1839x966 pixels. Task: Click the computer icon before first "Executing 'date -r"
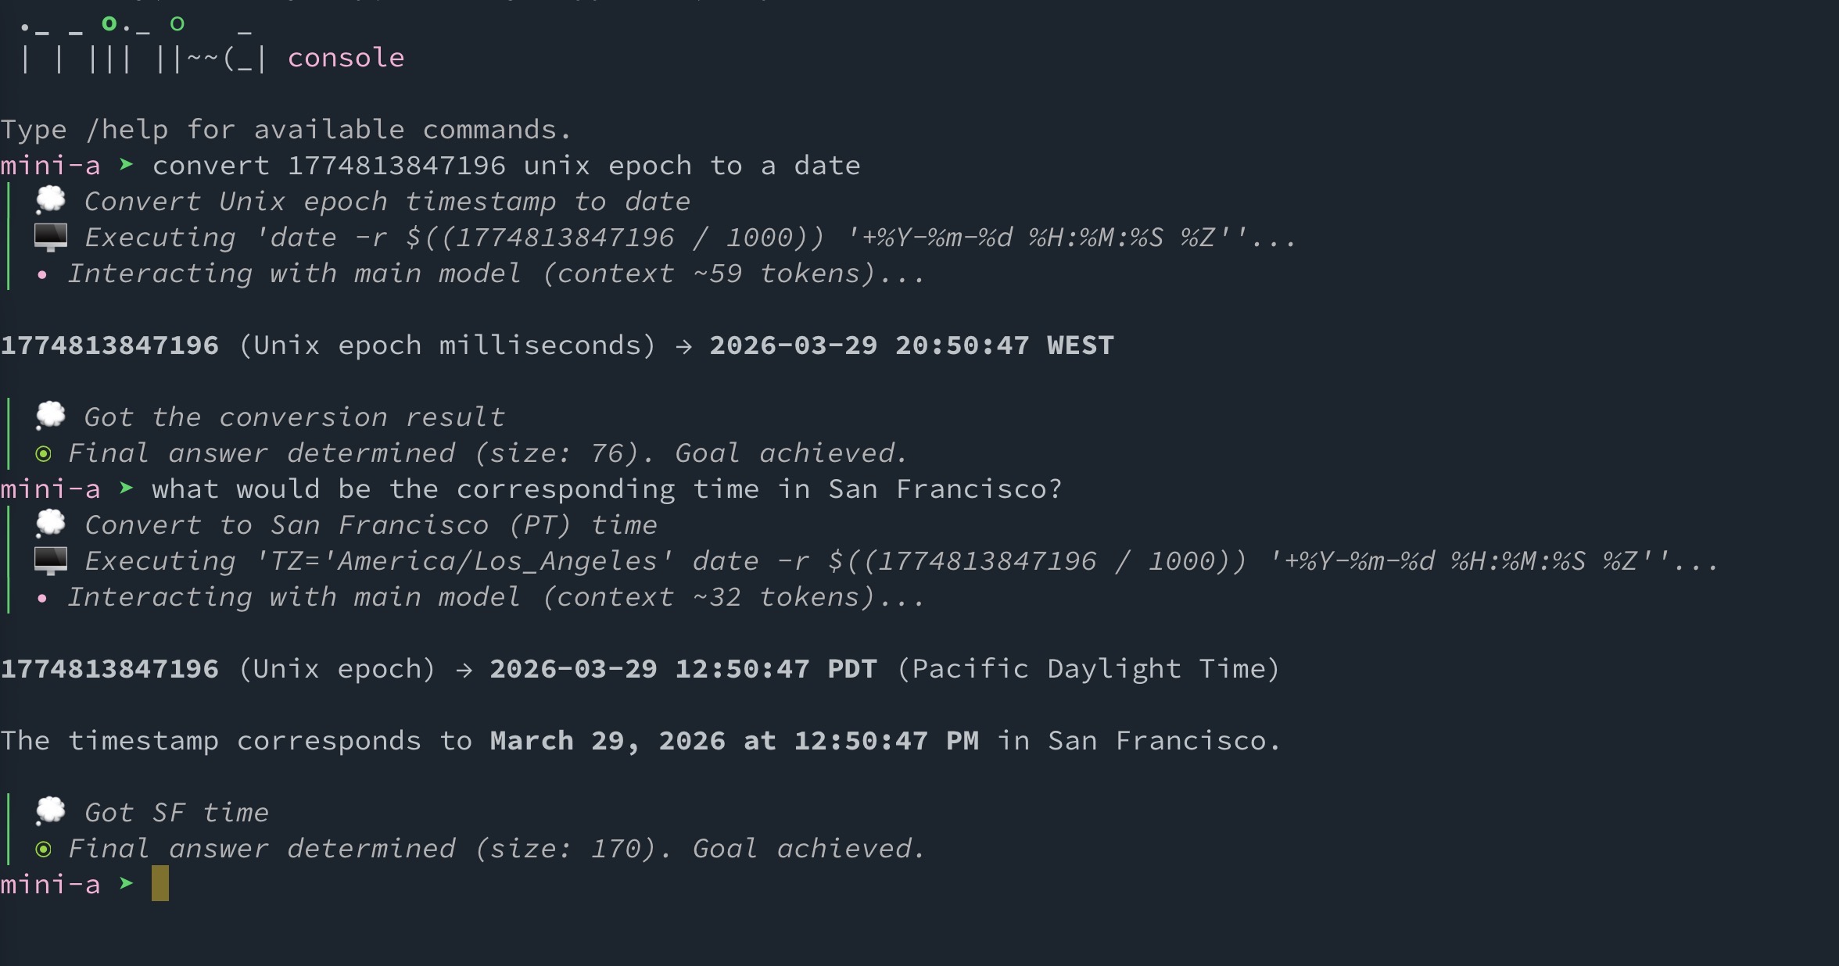point(51,237)
